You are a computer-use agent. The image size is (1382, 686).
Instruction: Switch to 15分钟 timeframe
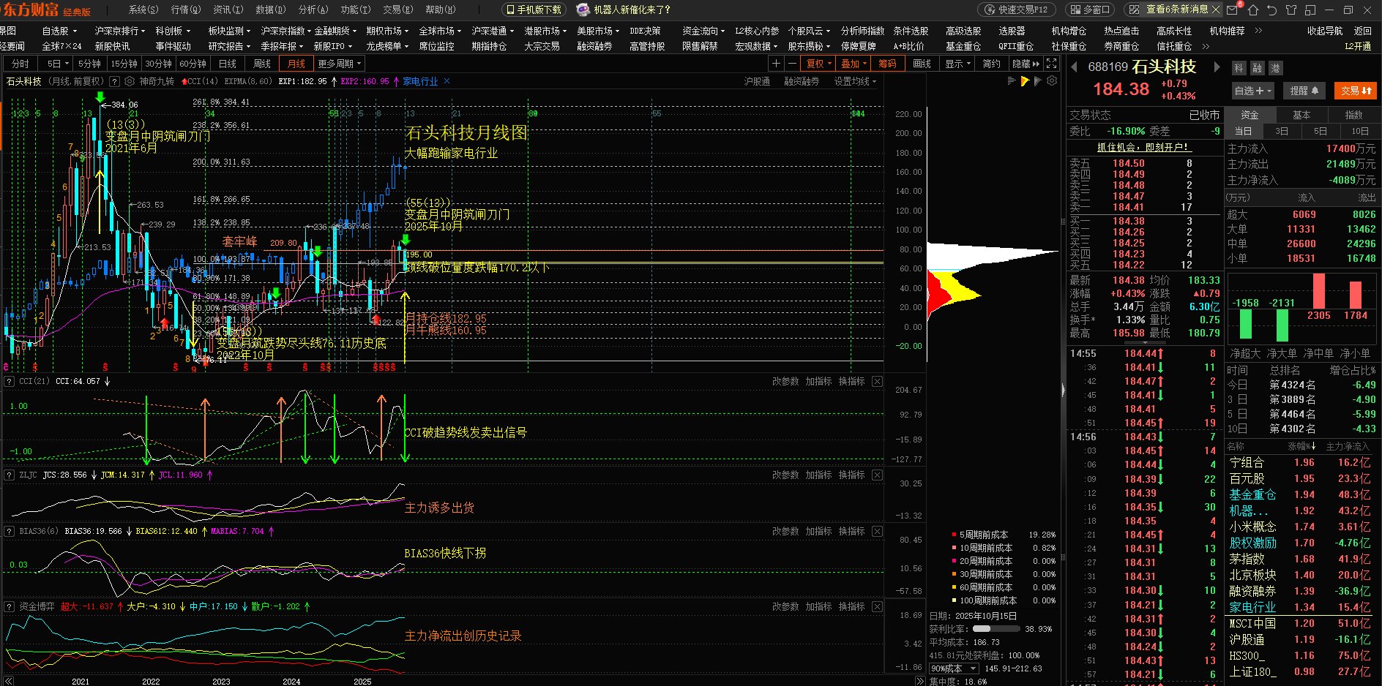click(x=124, y=64)
